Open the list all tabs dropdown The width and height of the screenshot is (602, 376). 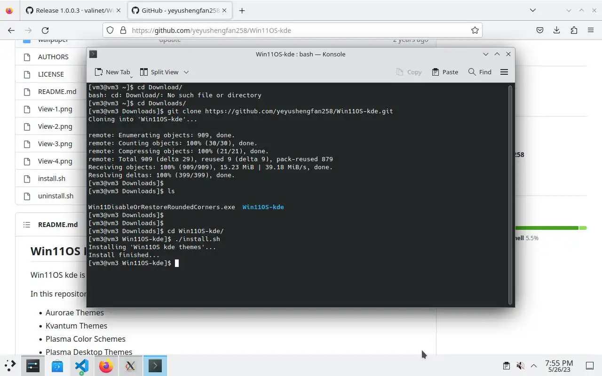(532, 10)
